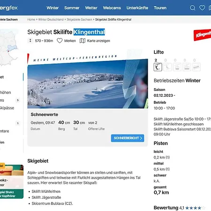This screenshot has width=211, height=211.
Task: Click the map icon beside Karte anzeigen
Action: (83, 41)
